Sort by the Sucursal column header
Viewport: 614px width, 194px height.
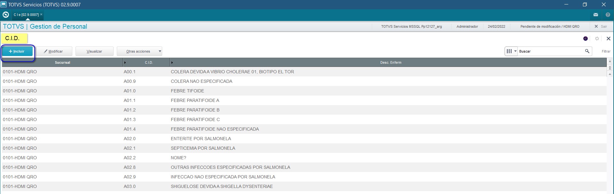[x=62, y=62]
